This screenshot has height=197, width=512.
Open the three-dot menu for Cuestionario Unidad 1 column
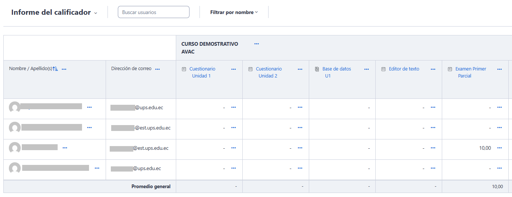(x=233, y=69)
